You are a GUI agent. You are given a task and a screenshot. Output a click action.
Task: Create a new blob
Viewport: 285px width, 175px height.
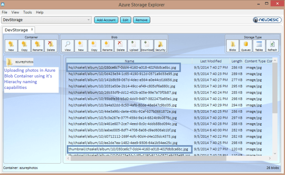81,46
